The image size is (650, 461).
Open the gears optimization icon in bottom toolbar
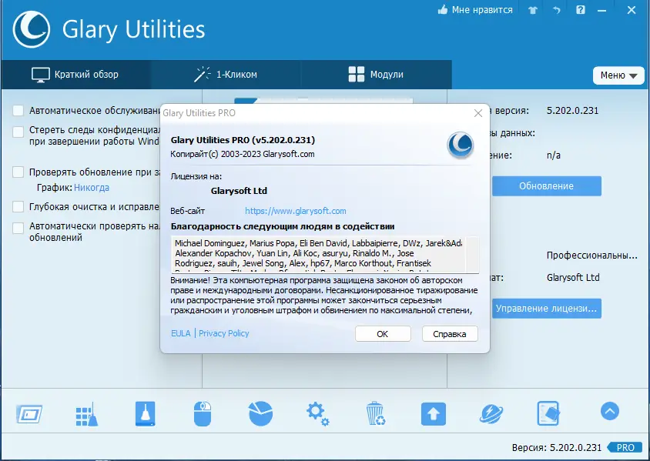pos(317,413)
